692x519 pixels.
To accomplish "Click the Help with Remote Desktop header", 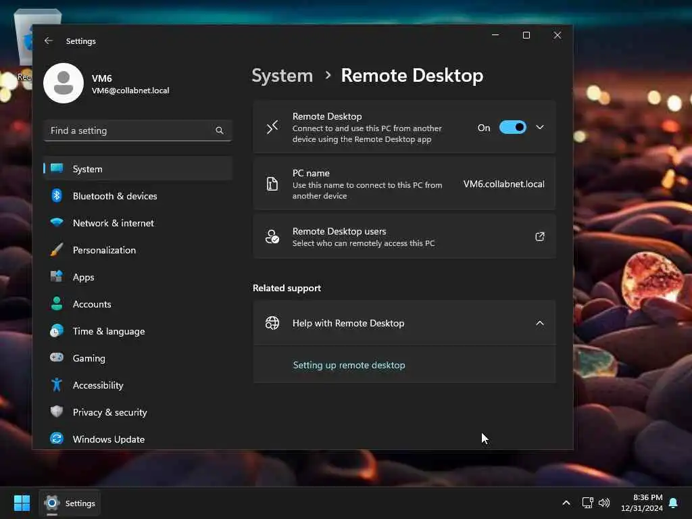I will pos(404,323).
